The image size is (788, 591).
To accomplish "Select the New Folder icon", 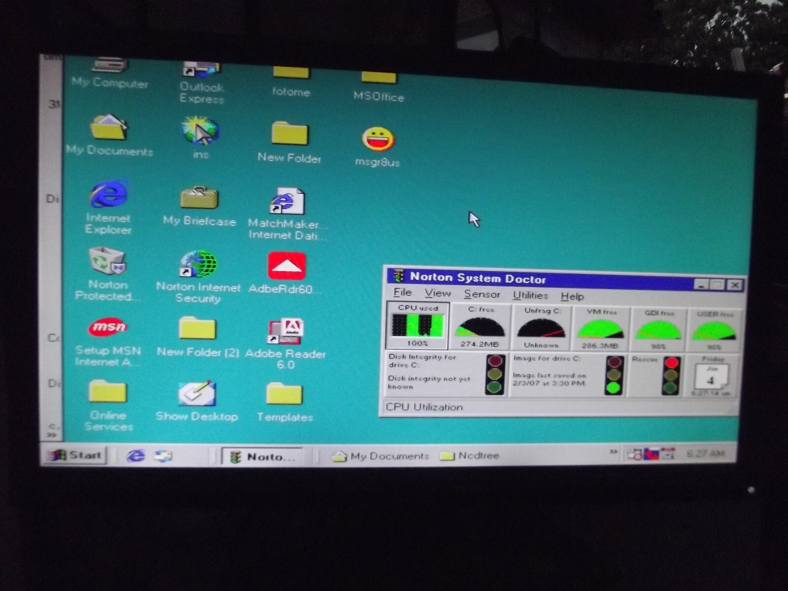I will (x=290, y=143).
